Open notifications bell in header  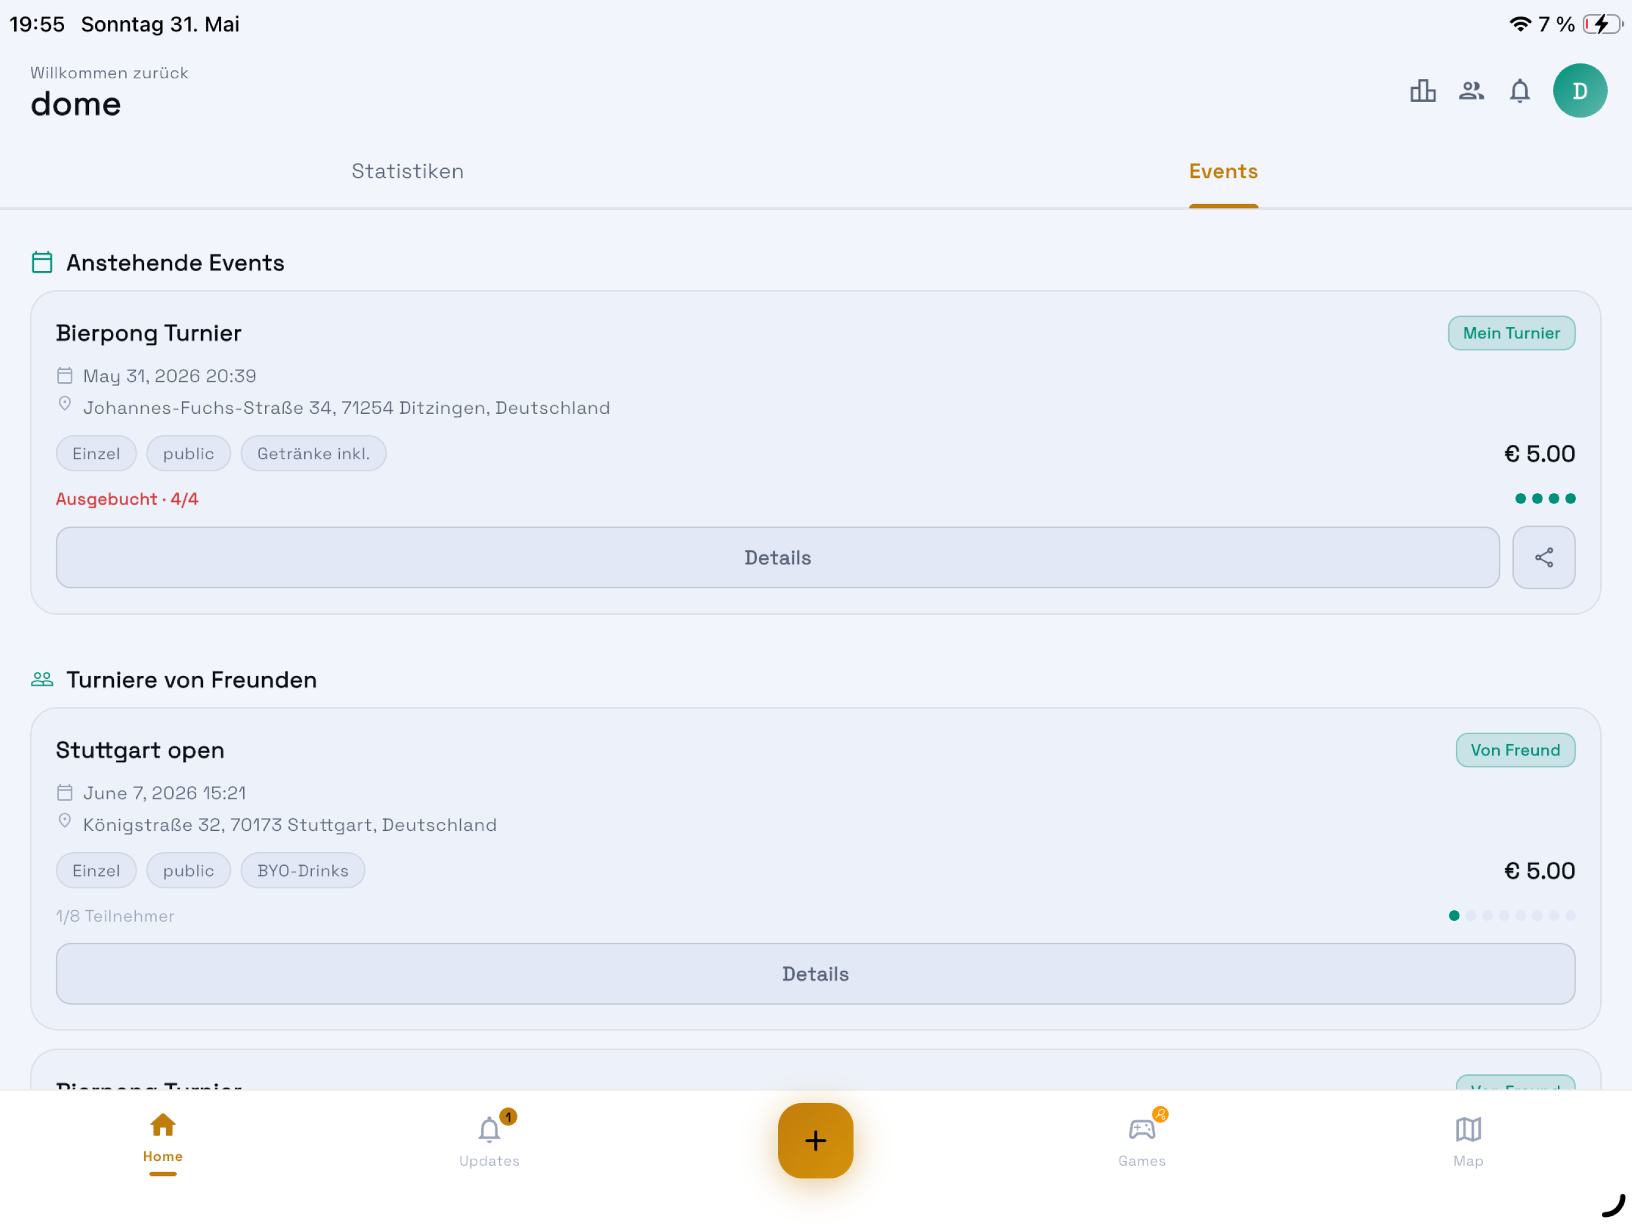click(1520, 91)
